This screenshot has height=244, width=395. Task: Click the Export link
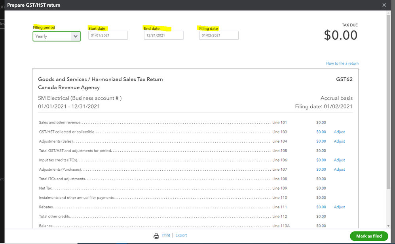181,235
